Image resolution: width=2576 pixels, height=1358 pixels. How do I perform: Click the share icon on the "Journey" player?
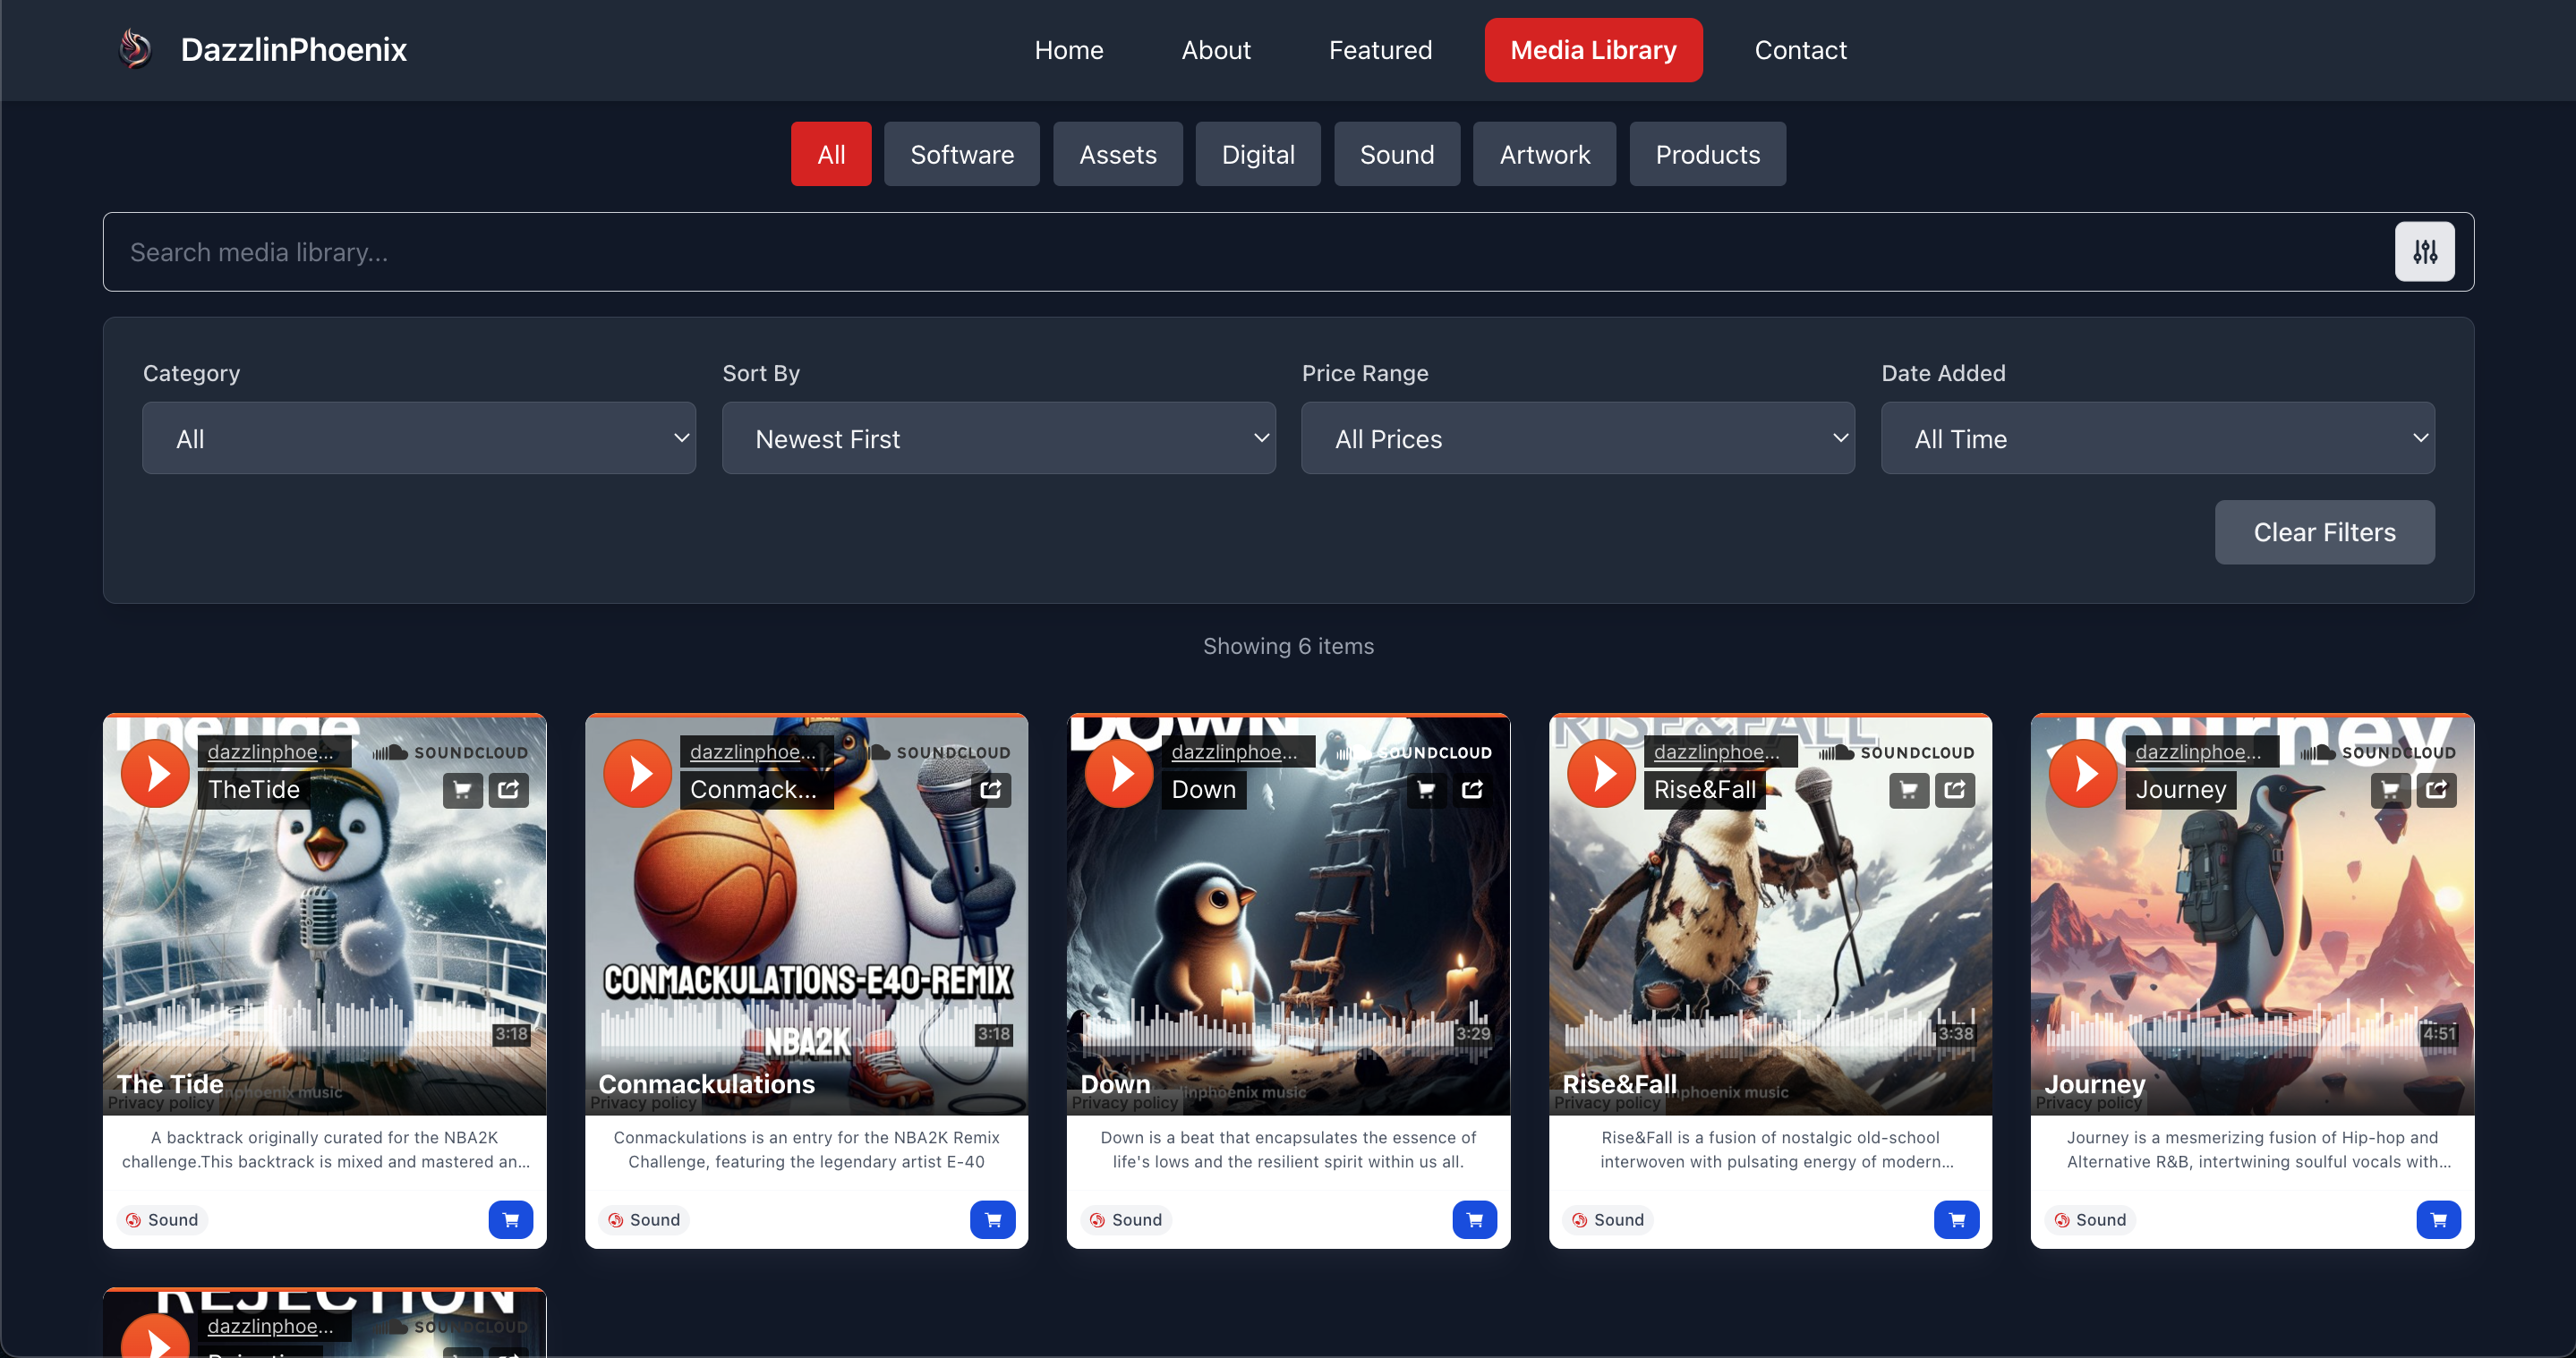click(2437, 789)
